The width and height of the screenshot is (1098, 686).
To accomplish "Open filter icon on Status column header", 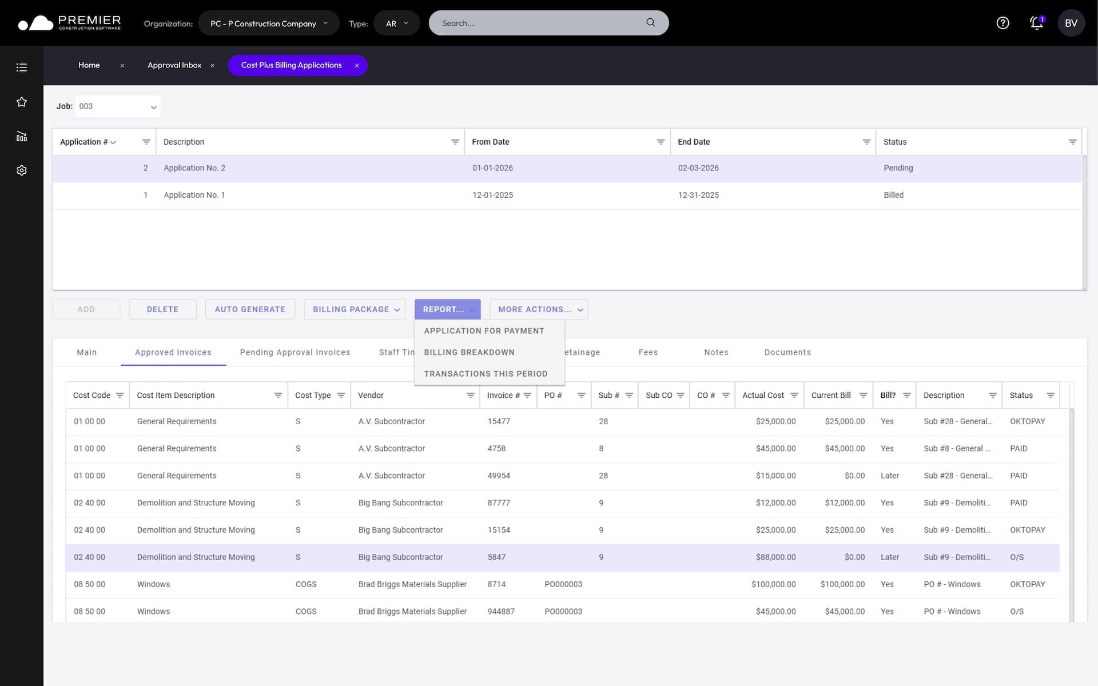I will [1072, 142].
